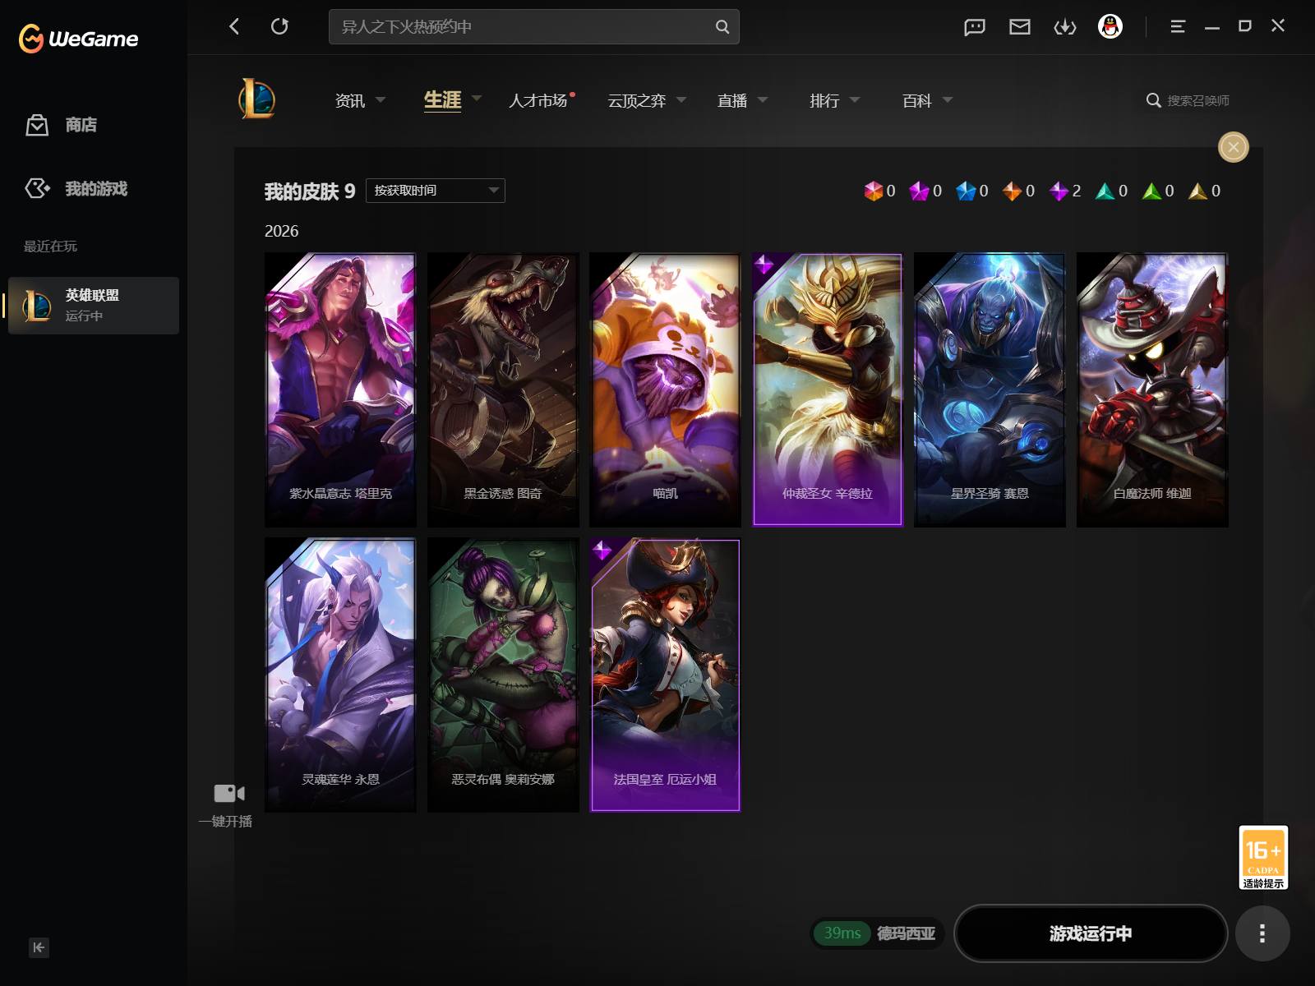Expand the 云顶之弈 menu dropdown
Image resolution: width=1315 pixels, height=986 pixels.
pos(681,100)
